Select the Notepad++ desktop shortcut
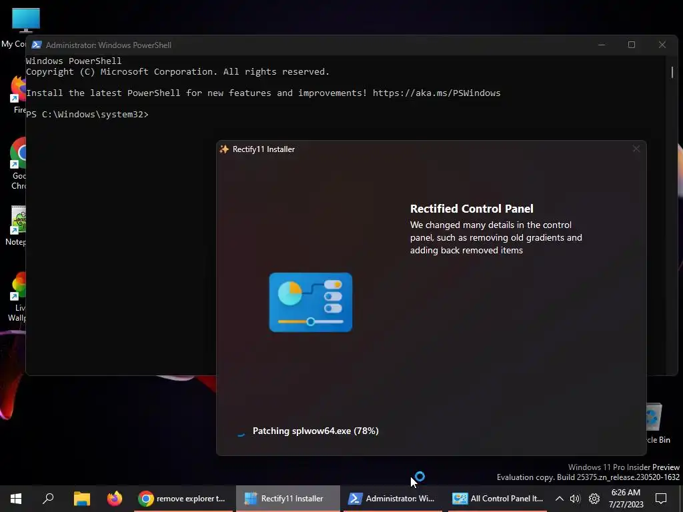Viewport: 683px width, 512px height. click(16, 225)
